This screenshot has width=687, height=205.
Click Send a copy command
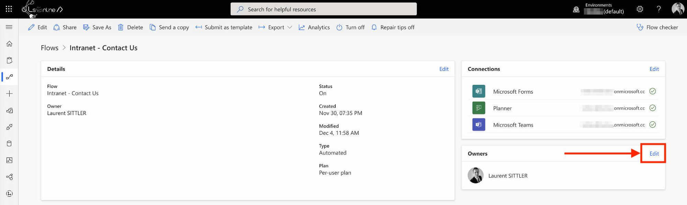pyautogui.click(x=169, y=27)
